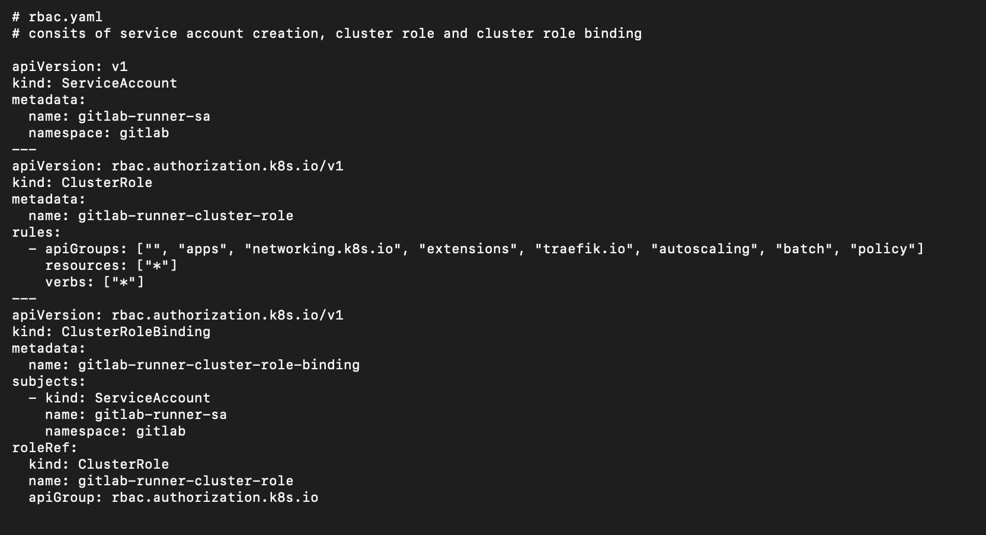Screen dimensions: 986x535
Task: Click the resources wildcard value line
Action: click(x=111, y=266)
